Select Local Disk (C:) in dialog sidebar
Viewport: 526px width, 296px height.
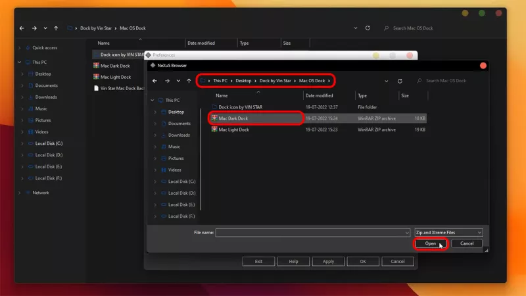pos(181,182)
